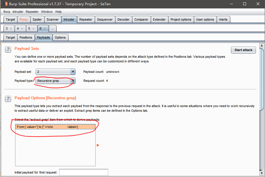Switch to the Scanner tab

tap(52, 19)
